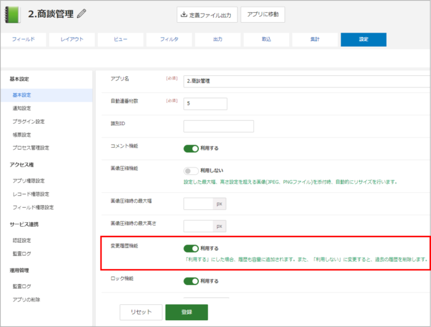Select the 設定 tab
Screen dimensions: 431x327
pyautogui.click(x=364, y=39)
